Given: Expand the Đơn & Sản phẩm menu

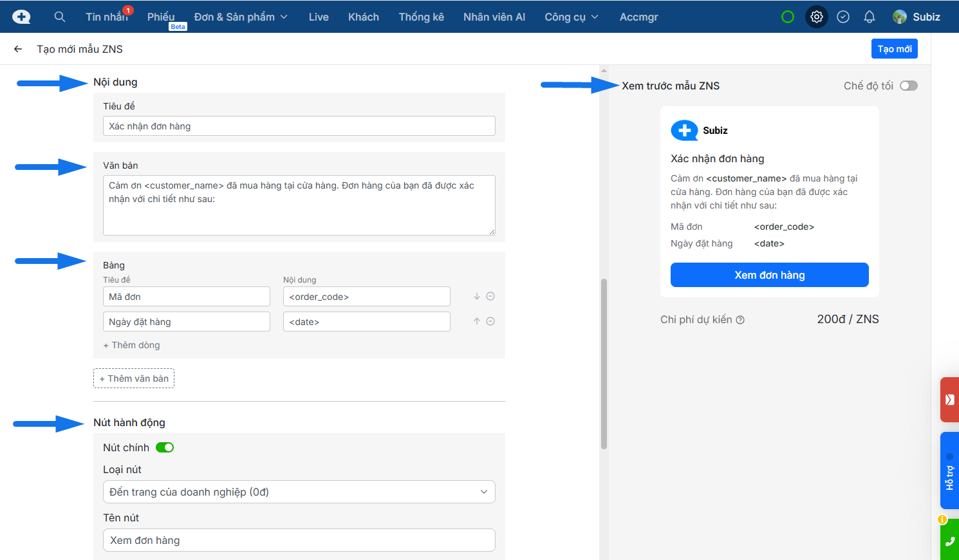Looking at the screenshot, I should point(241,17).
